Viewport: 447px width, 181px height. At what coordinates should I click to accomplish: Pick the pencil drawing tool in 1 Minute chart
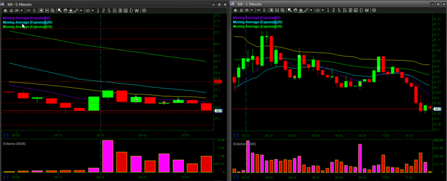(306, 10)
